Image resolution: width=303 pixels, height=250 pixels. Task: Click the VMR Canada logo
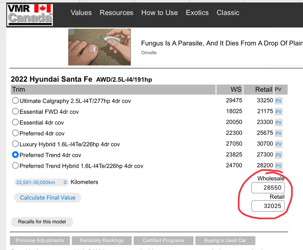(x=30, y=15)
